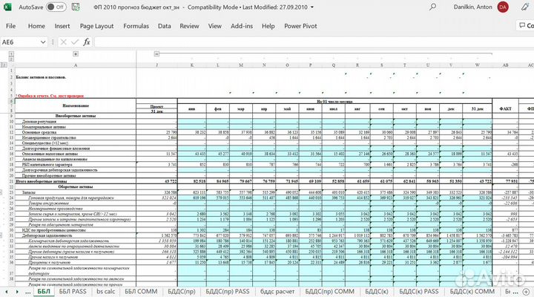This screenshot has height=297, width=534.
Task: Click the Danilkin, Anton account name
Action: [472, 7]
